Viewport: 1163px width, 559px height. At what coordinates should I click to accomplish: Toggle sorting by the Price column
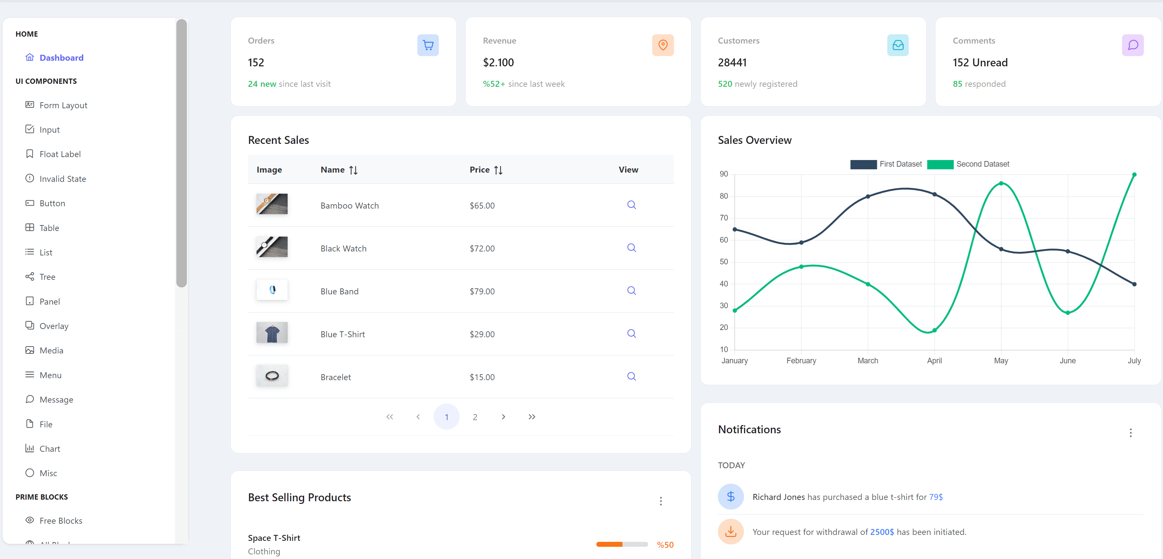pos(498,170)
